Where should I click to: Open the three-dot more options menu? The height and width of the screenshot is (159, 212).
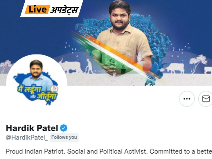(x=187, y=99)
